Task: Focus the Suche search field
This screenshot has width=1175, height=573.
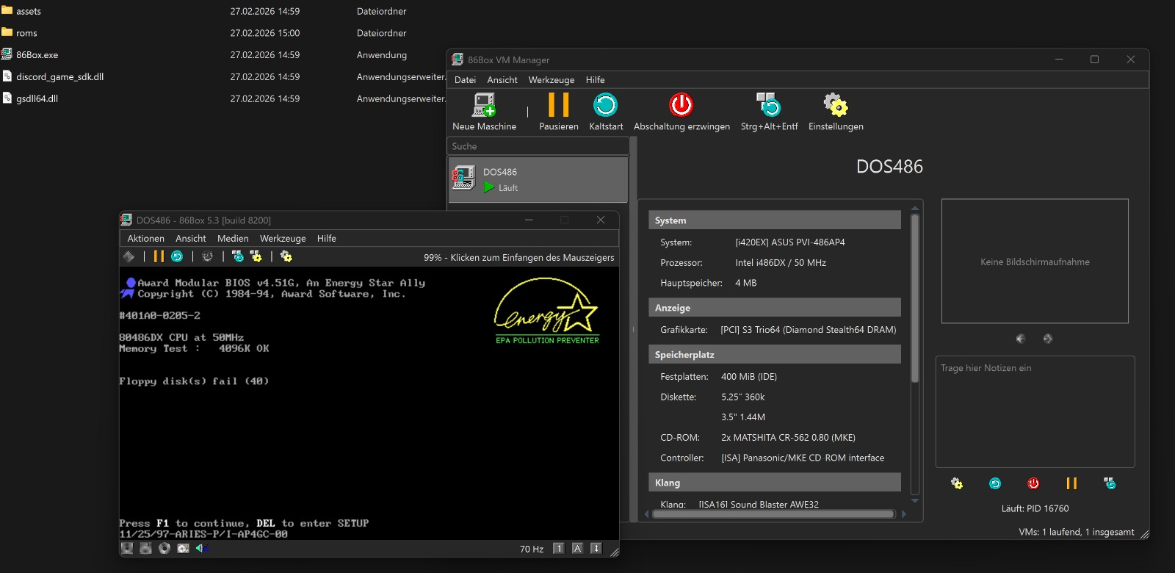Action: pyautogui.click(x=538, y=146)
